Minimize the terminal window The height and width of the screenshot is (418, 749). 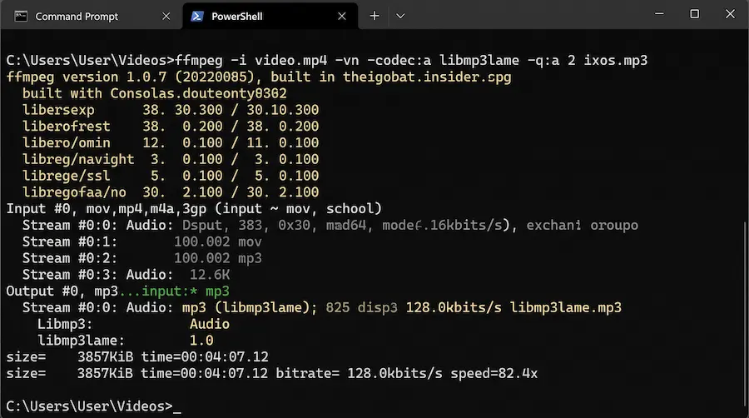tap(659, 14)
